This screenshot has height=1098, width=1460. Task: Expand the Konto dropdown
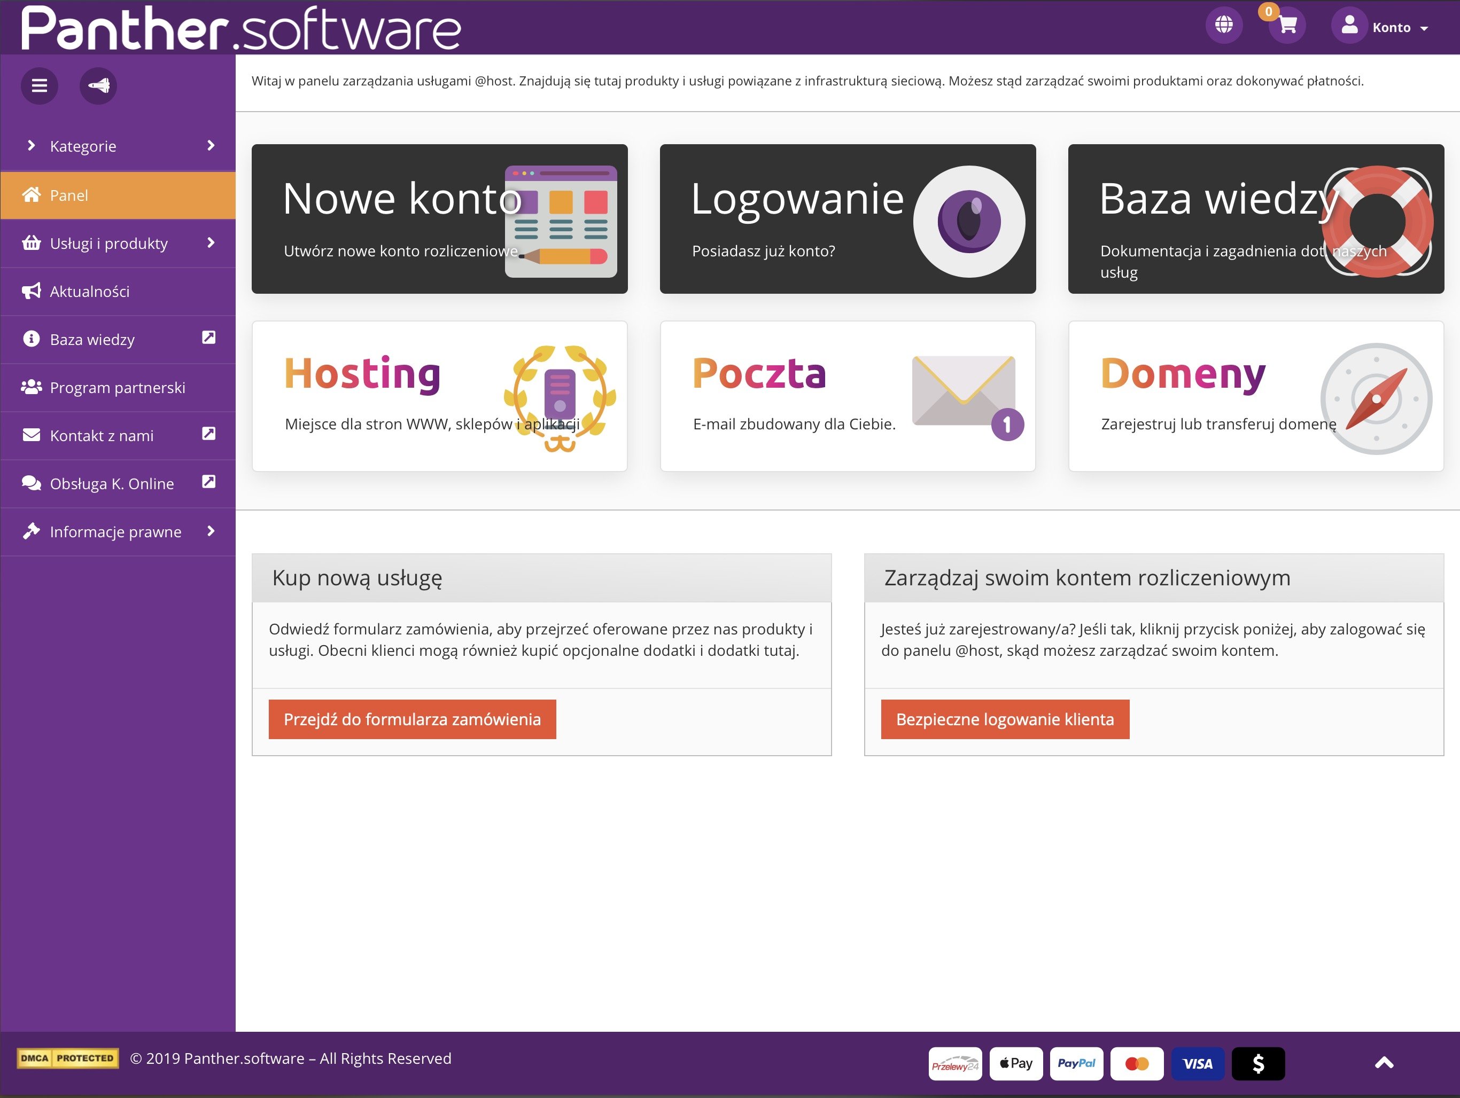tap(1400, 28)
